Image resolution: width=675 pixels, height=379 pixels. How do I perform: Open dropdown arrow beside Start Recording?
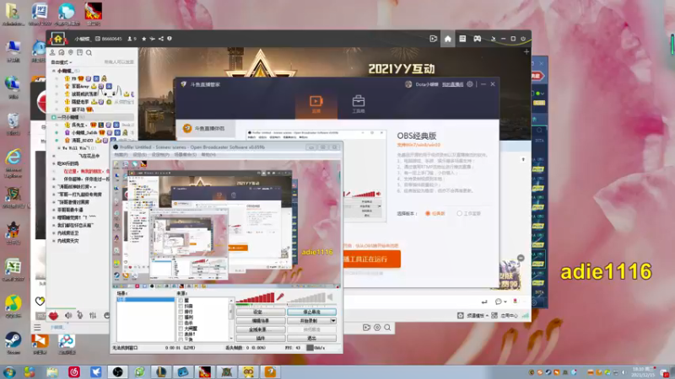pos(333,321)
